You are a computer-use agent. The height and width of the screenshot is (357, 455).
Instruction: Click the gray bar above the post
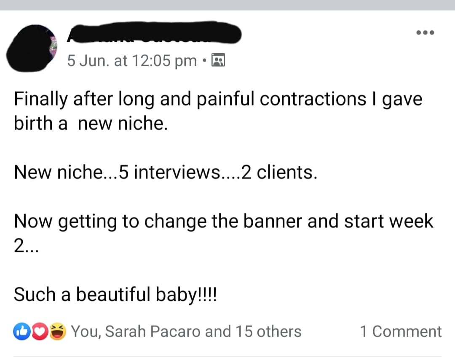tap(227, 5)
